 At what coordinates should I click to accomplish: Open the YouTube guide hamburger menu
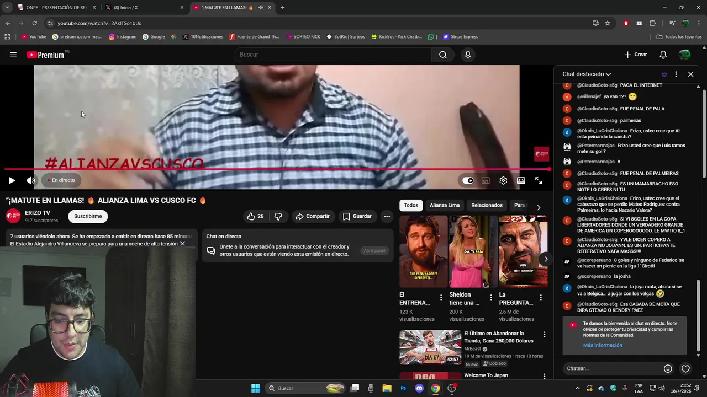[13, 55]
